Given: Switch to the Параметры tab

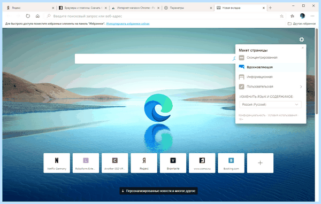Looking at the screenshot, I should 188,8.
